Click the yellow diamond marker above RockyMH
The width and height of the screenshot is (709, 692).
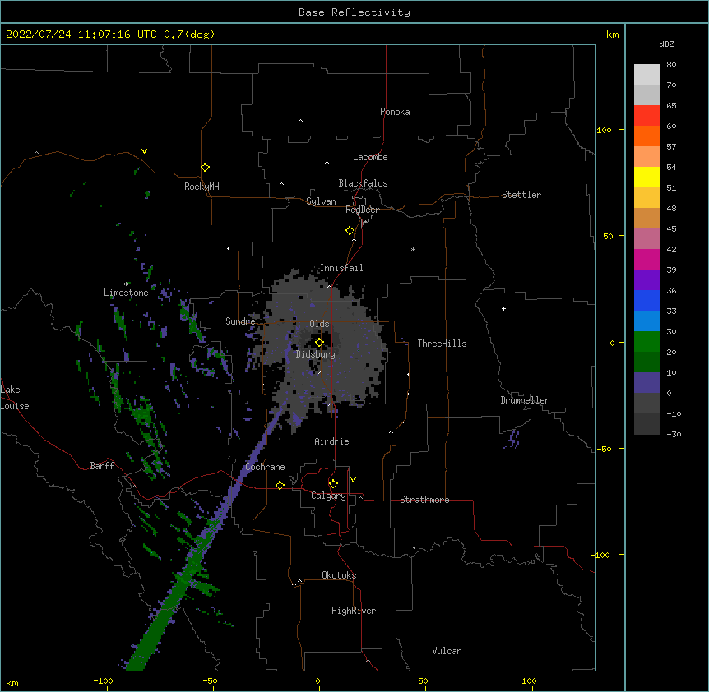pos(206,168)
